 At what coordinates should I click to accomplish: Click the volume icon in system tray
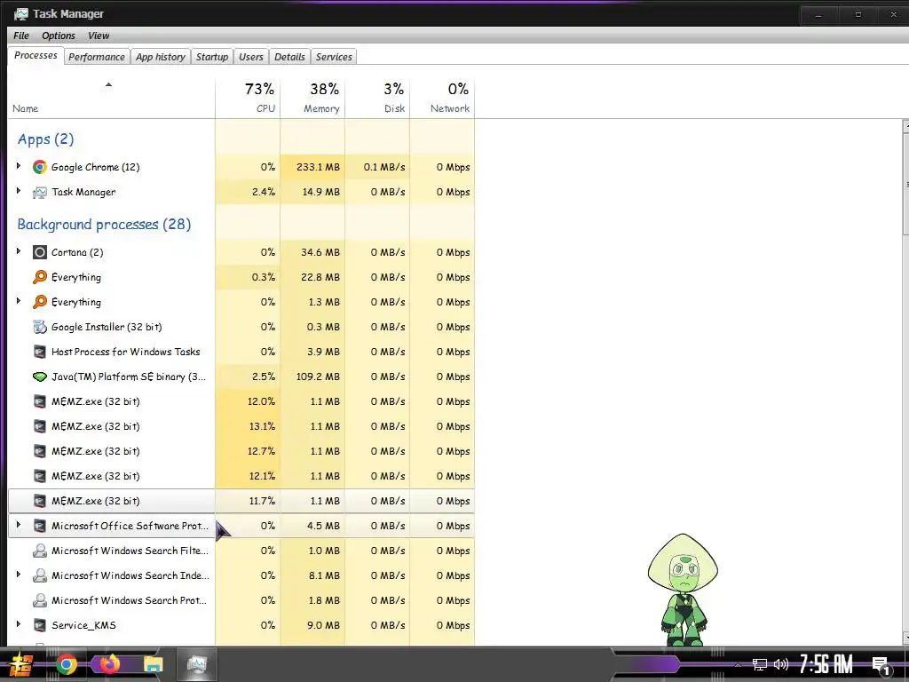[781, 664]
